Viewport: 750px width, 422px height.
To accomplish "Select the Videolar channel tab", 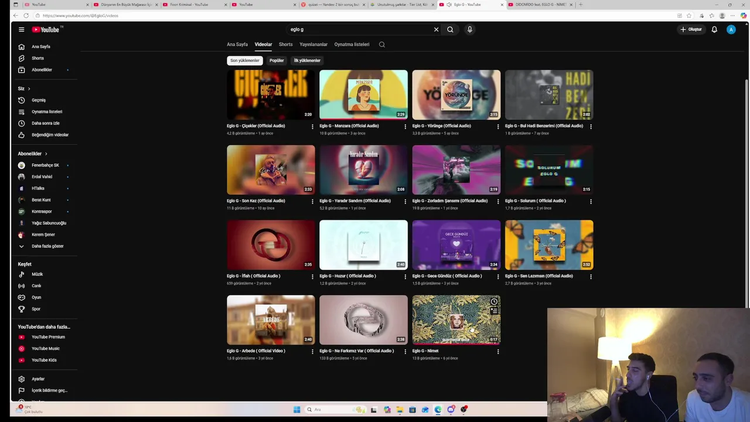I will pos(263,45).
